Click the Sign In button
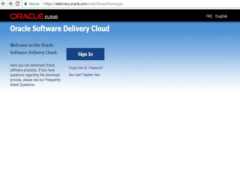The image size is (240, 177). click(85, 54)
